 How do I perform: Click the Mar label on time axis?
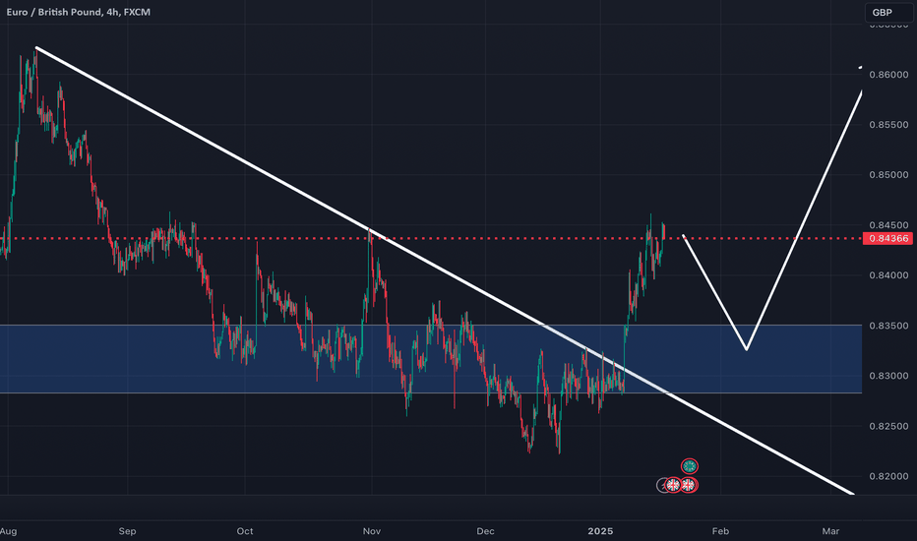coord(830,531)
